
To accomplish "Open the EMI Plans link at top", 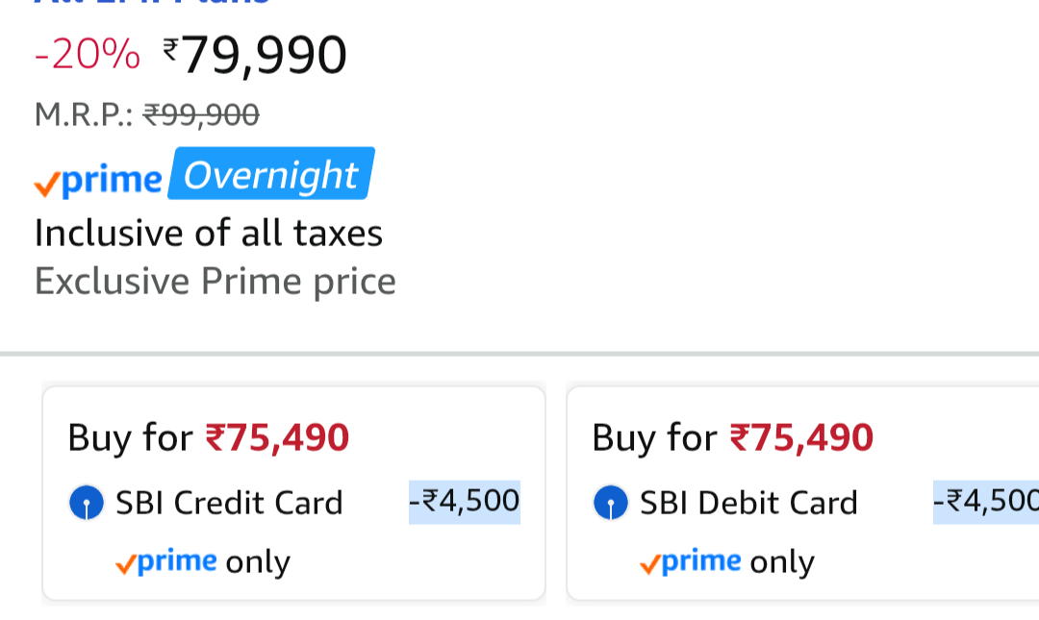I will [152, 4].
